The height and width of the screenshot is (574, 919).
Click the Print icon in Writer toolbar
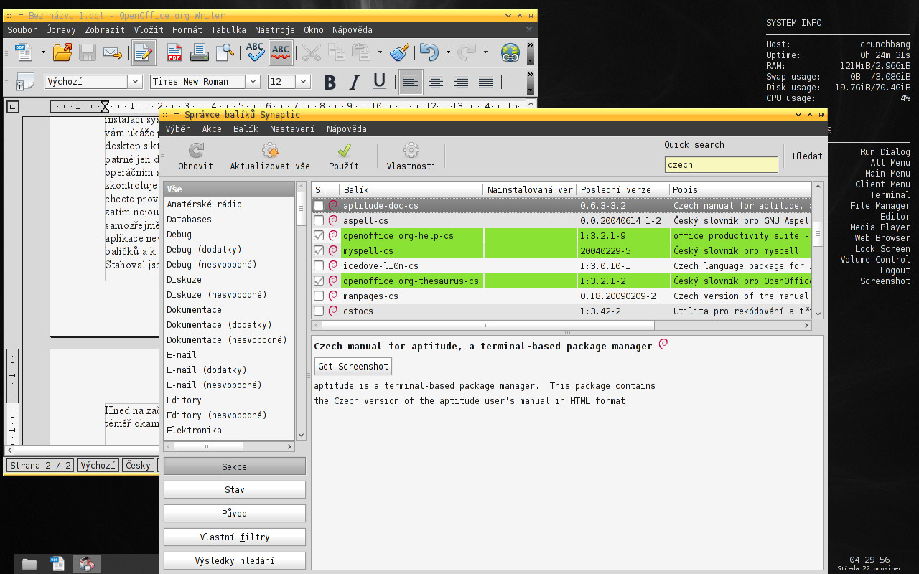199,52
